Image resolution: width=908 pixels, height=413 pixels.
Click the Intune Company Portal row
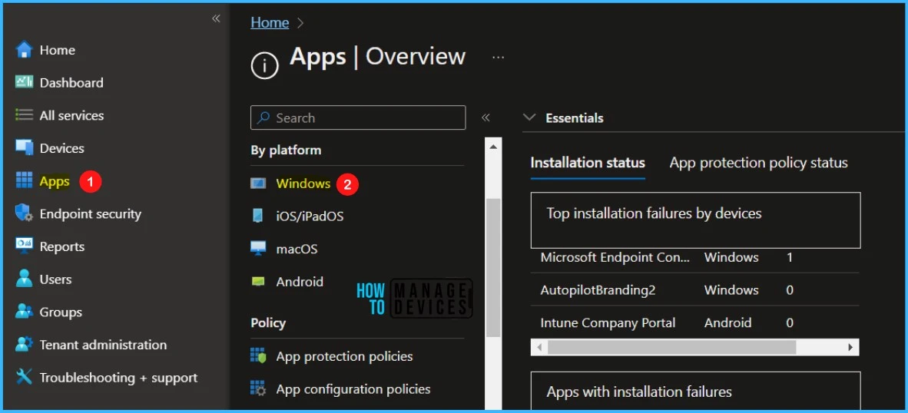tap(695, 322)
